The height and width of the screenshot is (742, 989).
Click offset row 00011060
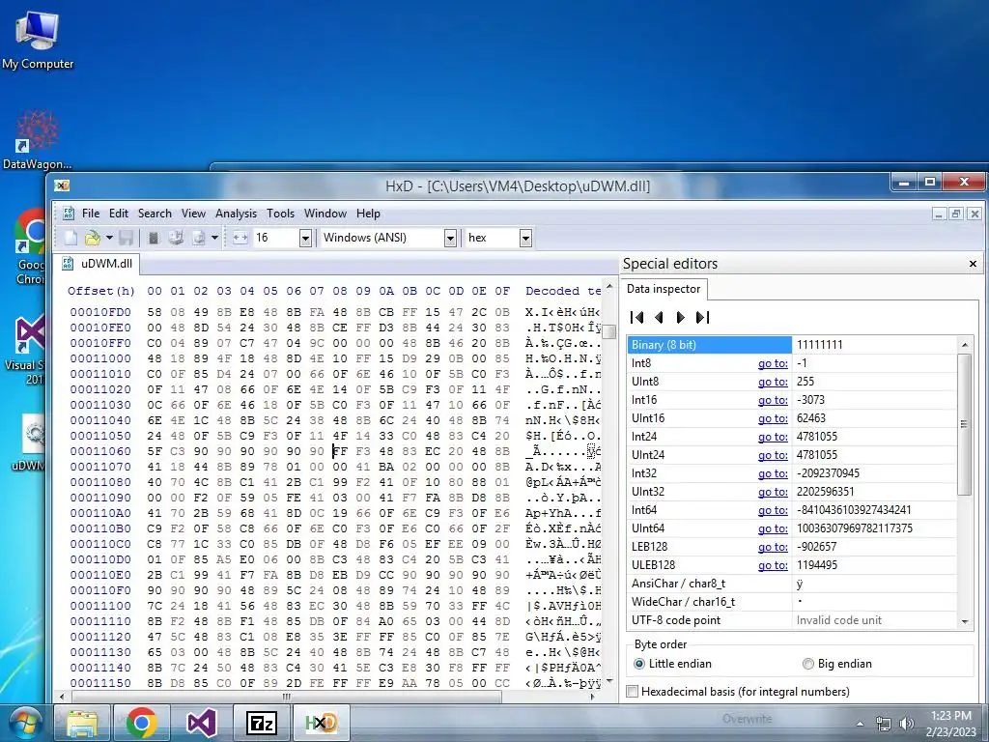pos(100,451)
